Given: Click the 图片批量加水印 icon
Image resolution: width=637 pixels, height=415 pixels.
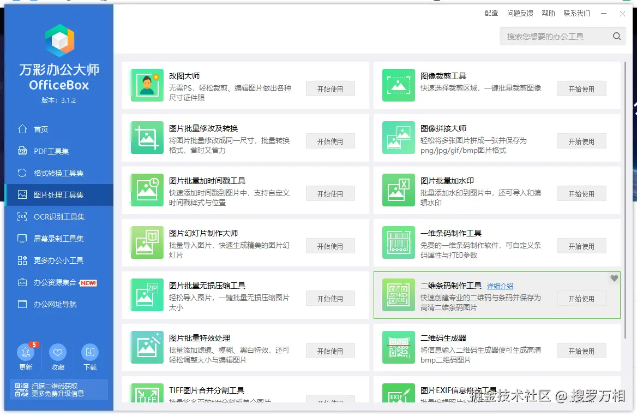Looking at the screenshot, I should [399, 190].
